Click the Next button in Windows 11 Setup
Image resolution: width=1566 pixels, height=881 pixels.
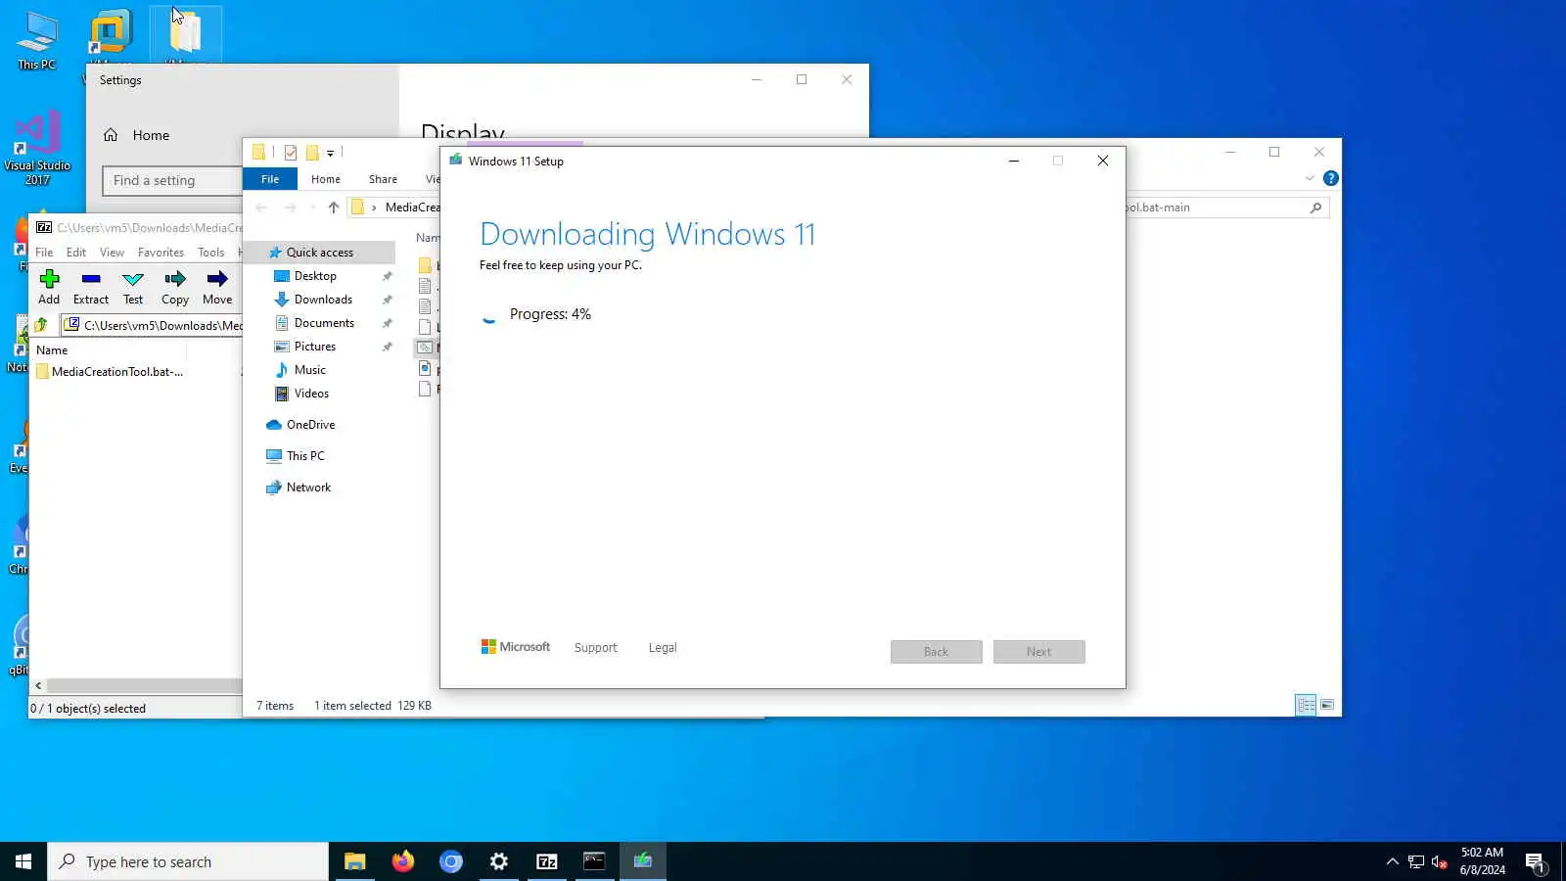(1039, 652)
